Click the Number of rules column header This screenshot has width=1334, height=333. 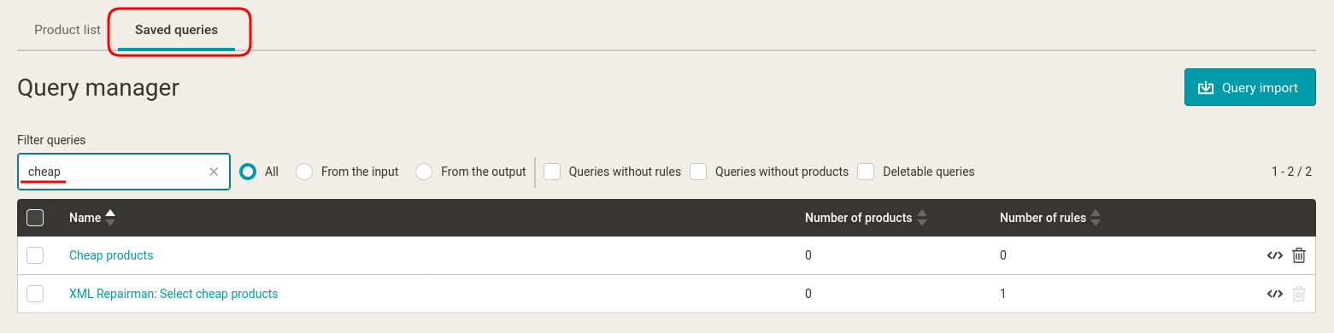point(1043,218)
